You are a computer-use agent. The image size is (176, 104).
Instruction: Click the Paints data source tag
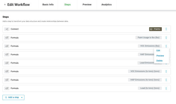point(155,29)
